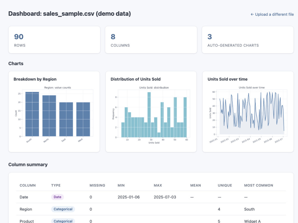This screenshot has height=223, width=298.
Task: Click the South bar in Region chart
Action: coord(32,114)
